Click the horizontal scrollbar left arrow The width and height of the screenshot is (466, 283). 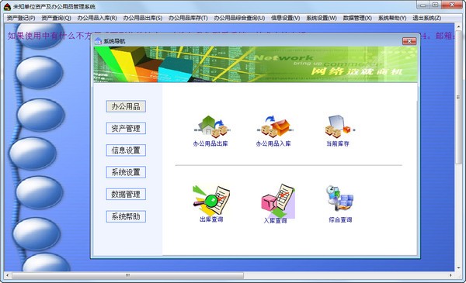coord(8,275)
